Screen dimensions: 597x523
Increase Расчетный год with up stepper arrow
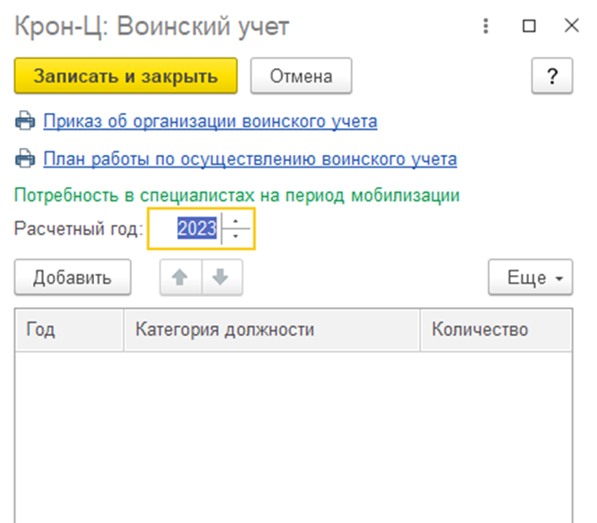[236, 221]
